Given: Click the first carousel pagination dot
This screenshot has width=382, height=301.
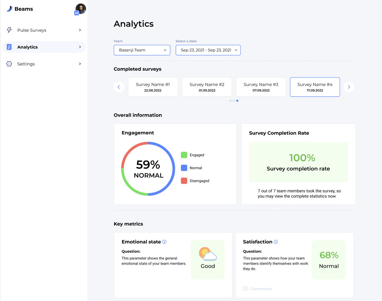Looking at the screenshot, I should click(230, 101).
